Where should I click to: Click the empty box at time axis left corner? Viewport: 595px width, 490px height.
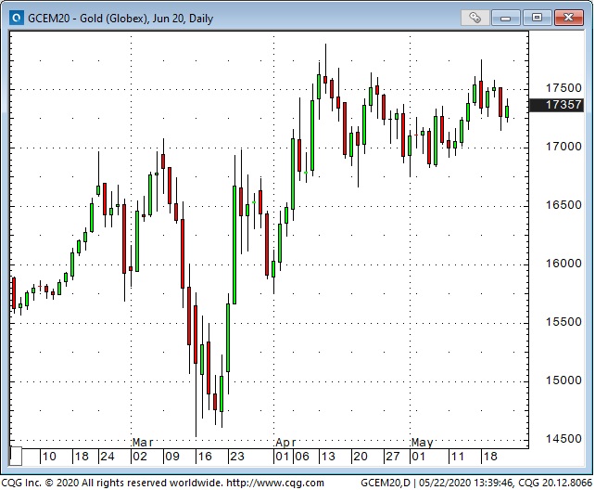pos(16,457)
